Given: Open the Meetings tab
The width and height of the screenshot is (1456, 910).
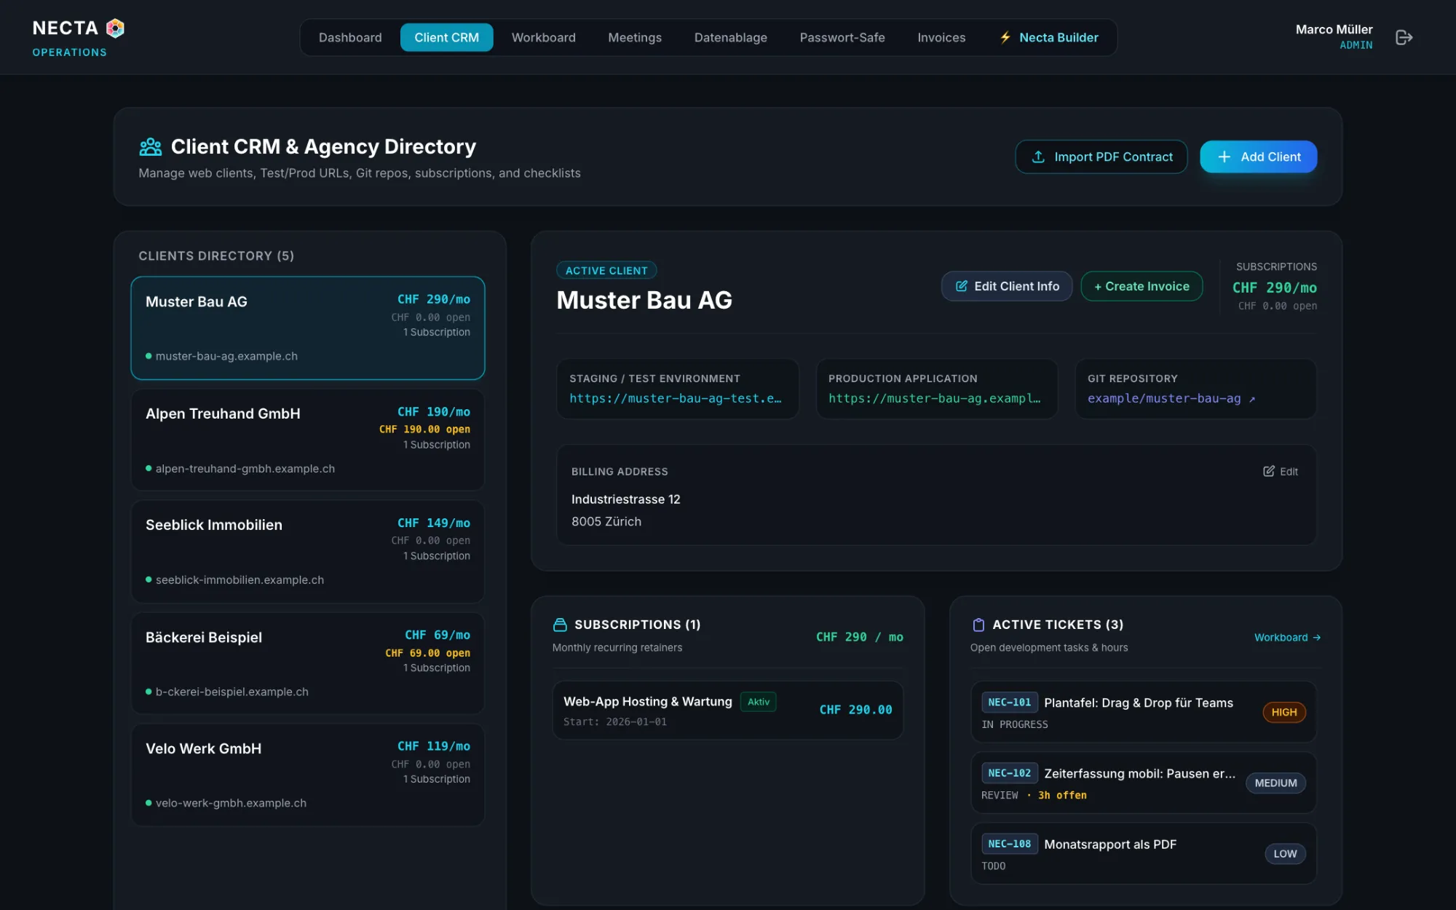Looking at the screenshot, I should pos(635,37).
